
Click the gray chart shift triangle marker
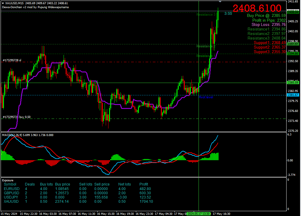220,2
